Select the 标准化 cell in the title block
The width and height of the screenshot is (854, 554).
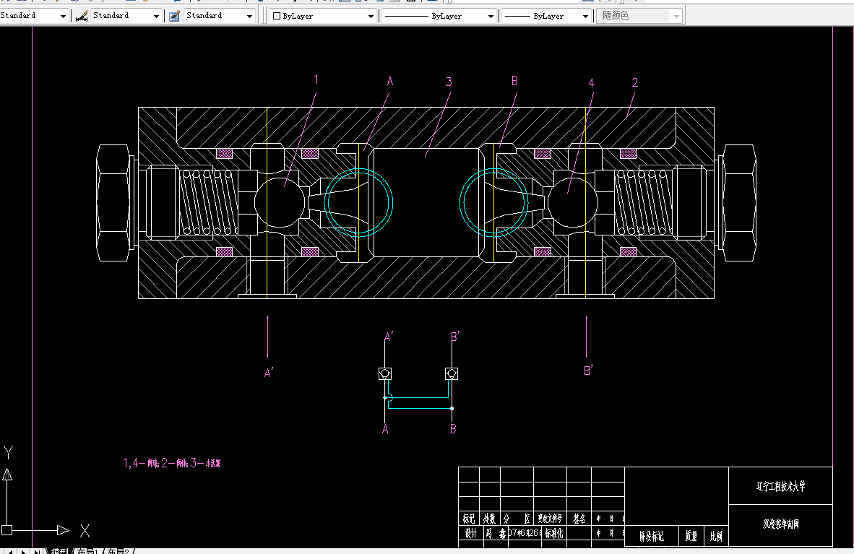[554, 533]
